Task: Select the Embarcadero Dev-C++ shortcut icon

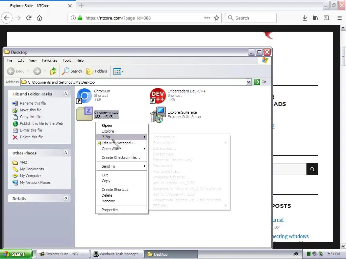Action: (158, 96)
